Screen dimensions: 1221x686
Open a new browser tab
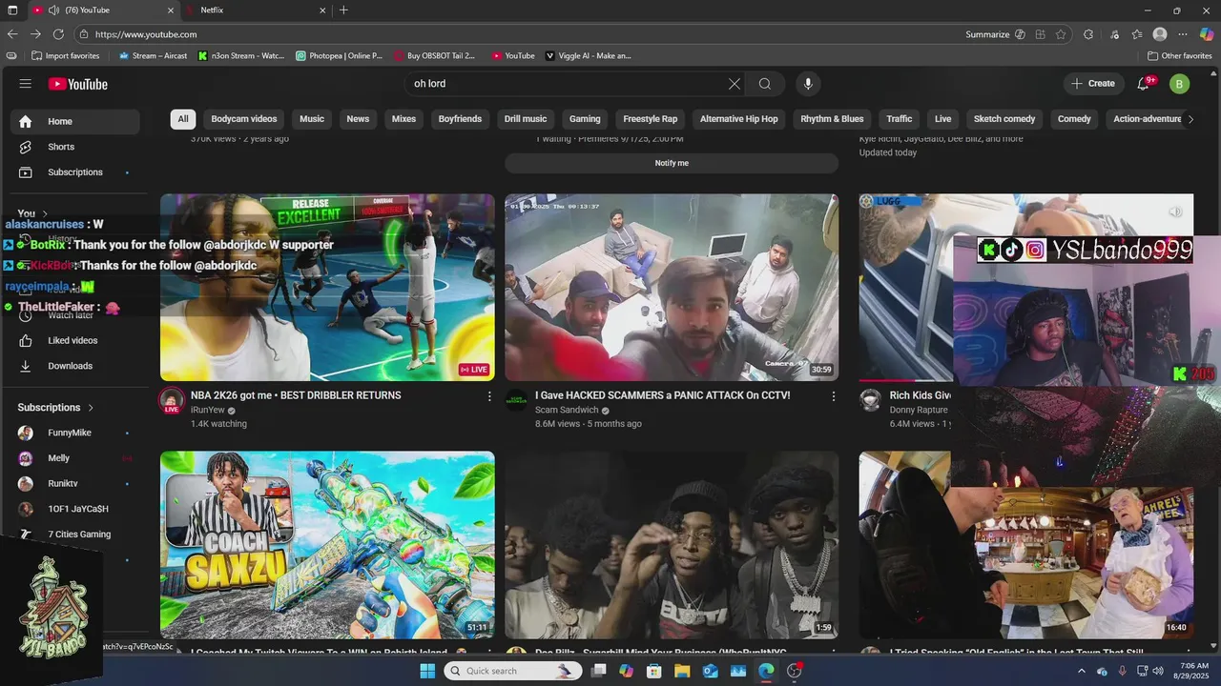[343, 10]
